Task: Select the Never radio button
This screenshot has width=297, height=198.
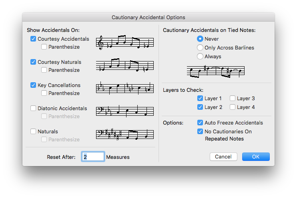Action: tap(200, 39)
